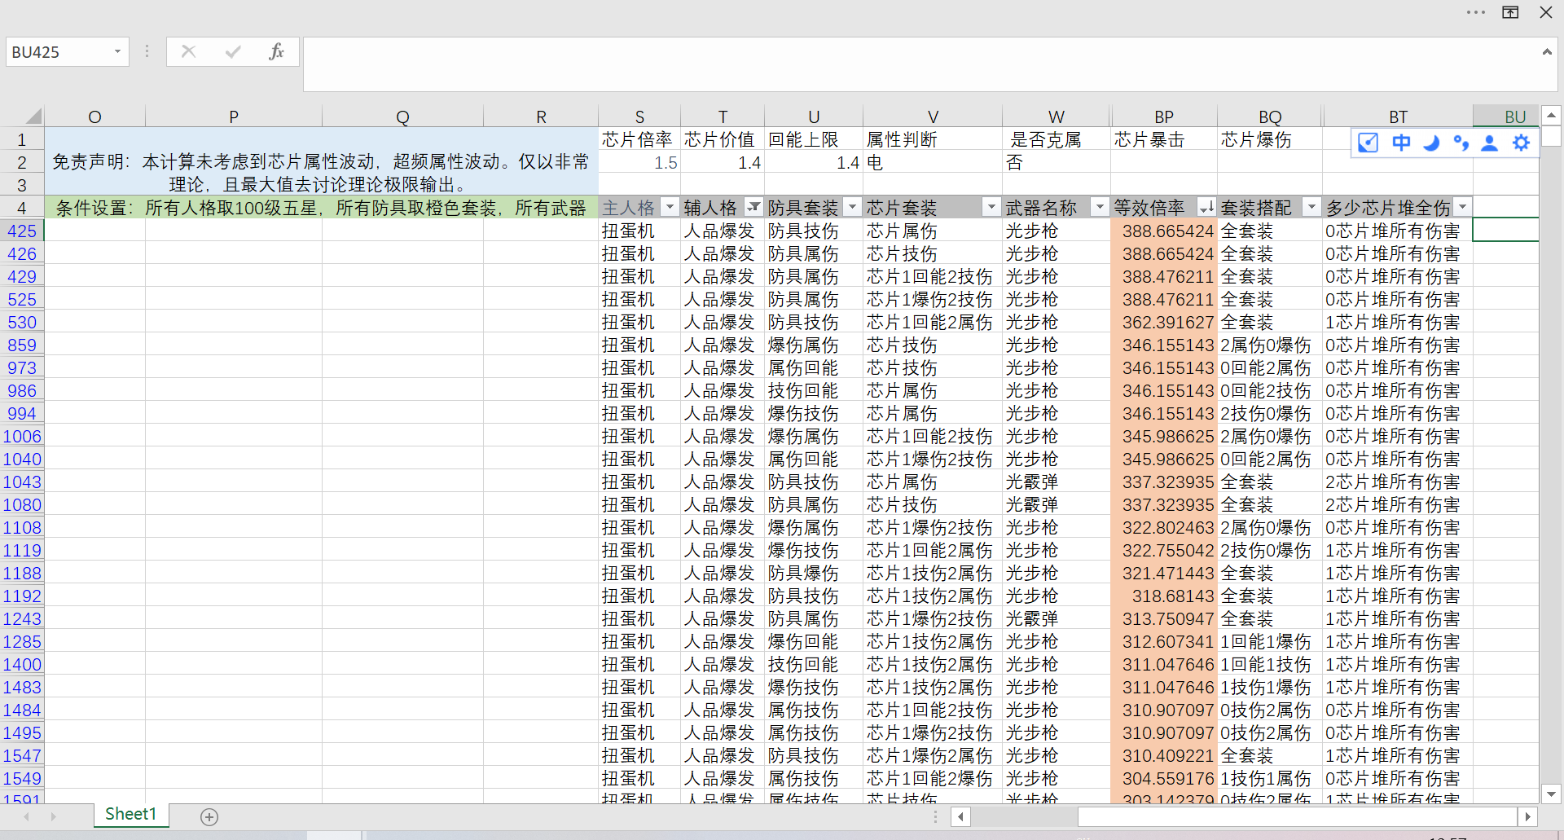Click the formula bar confirm checkmark icon

coord(233,51)
